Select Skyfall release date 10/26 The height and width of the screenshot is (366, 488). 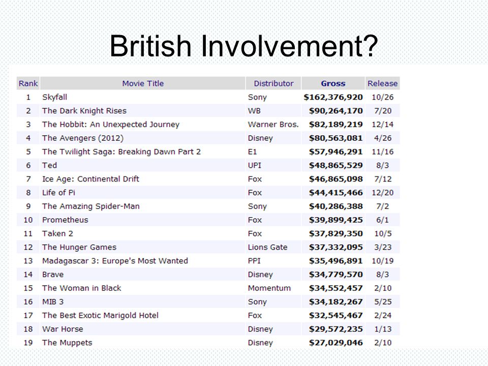(382, 98)
